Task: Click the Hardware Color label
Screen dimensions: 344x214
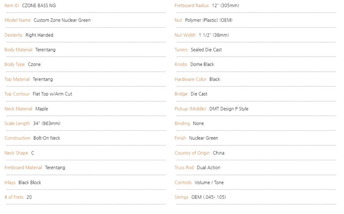Action: coord(190,79)
